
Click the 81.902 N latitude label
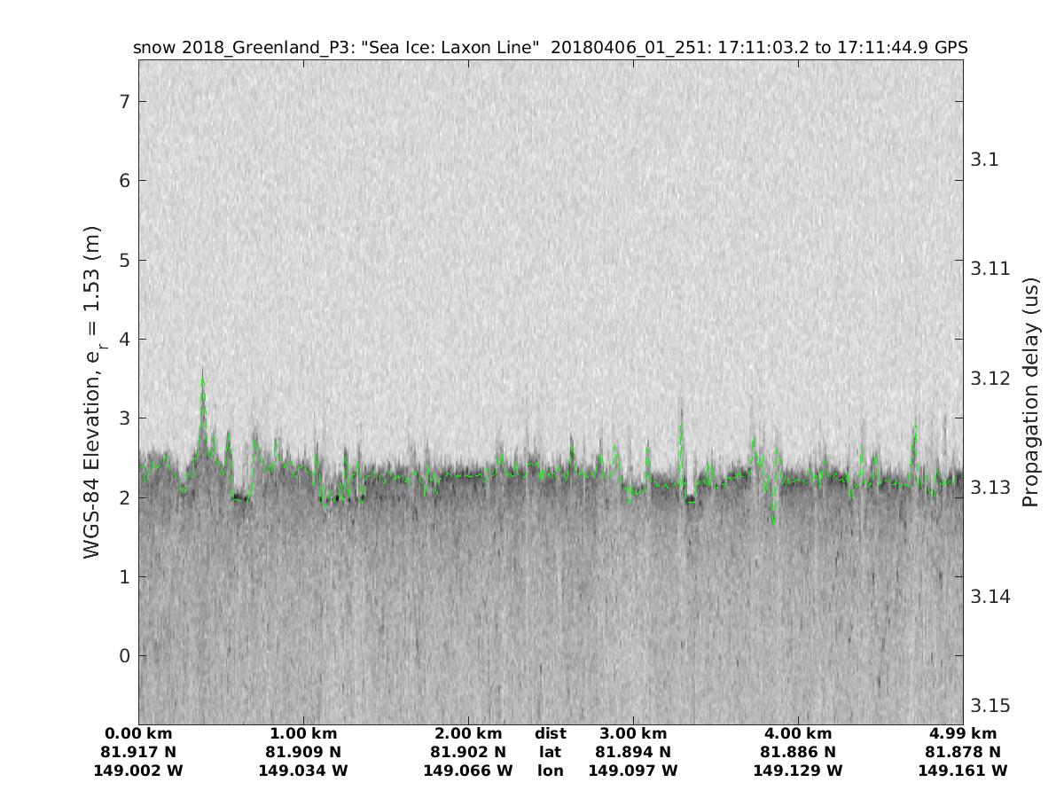click(x=468, y=753)
